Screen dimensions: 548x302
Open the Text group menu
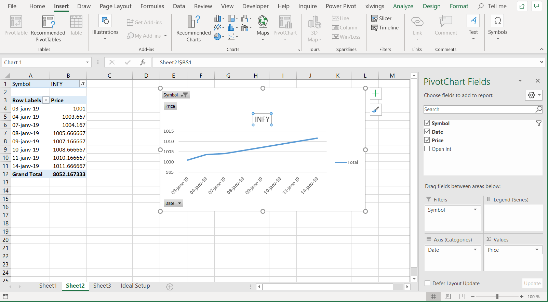(x=473, y=28)
